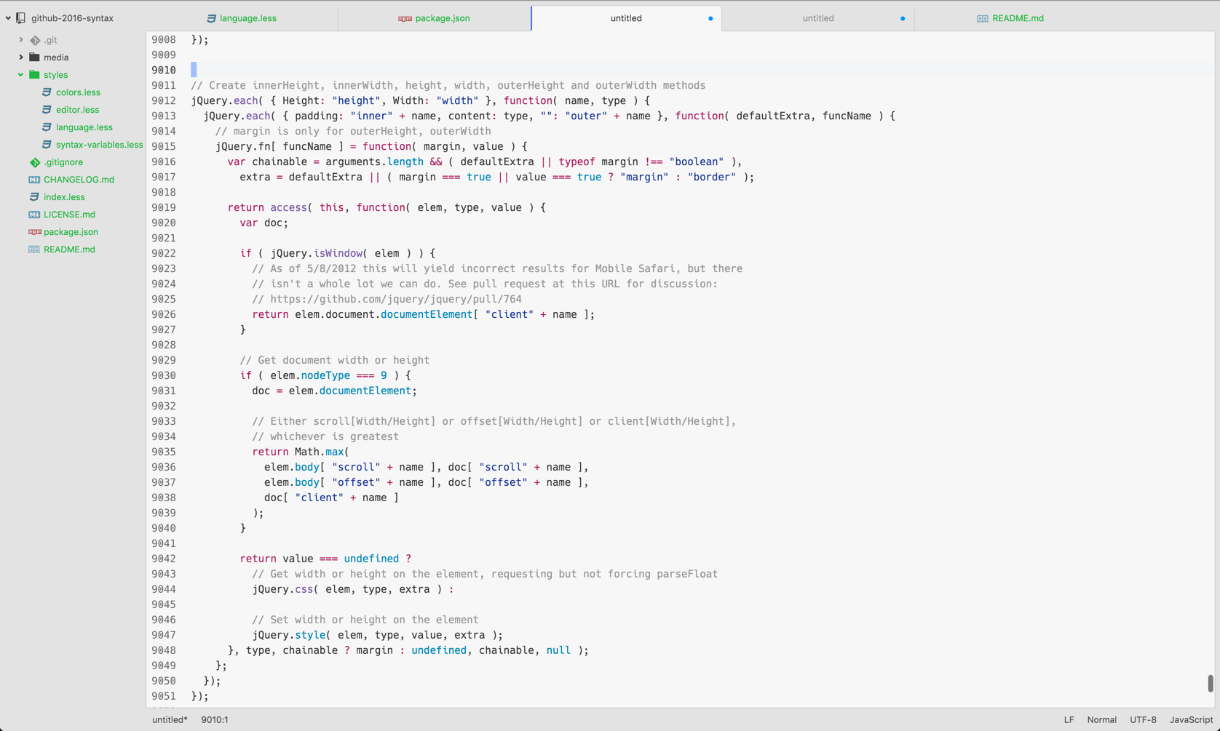
Task: Change UTF-8 encoding in status bar
Action: [1143, 719]
